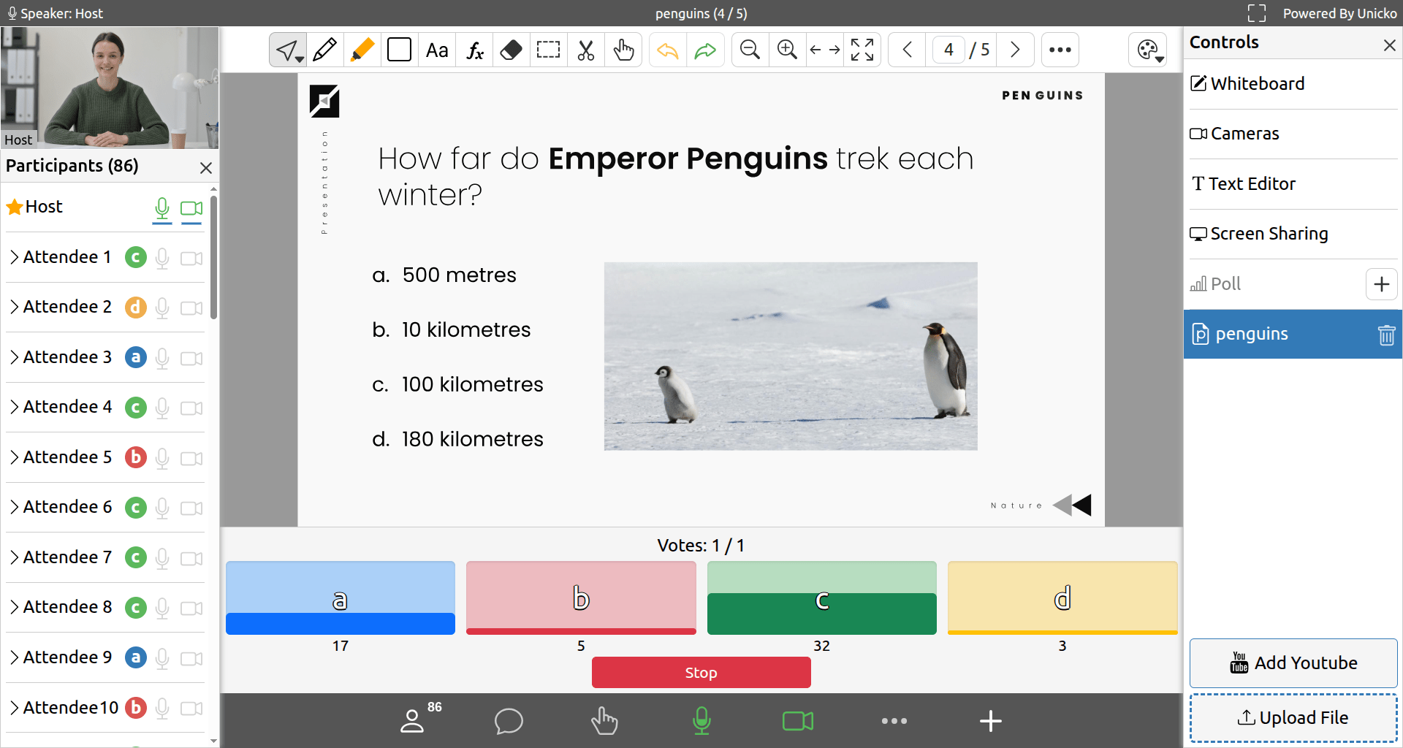Image resolution: width=1403 pixels, height=748 pixels.
Task: Toggle your camera in bottom bar
Action: tap(798, 721)
